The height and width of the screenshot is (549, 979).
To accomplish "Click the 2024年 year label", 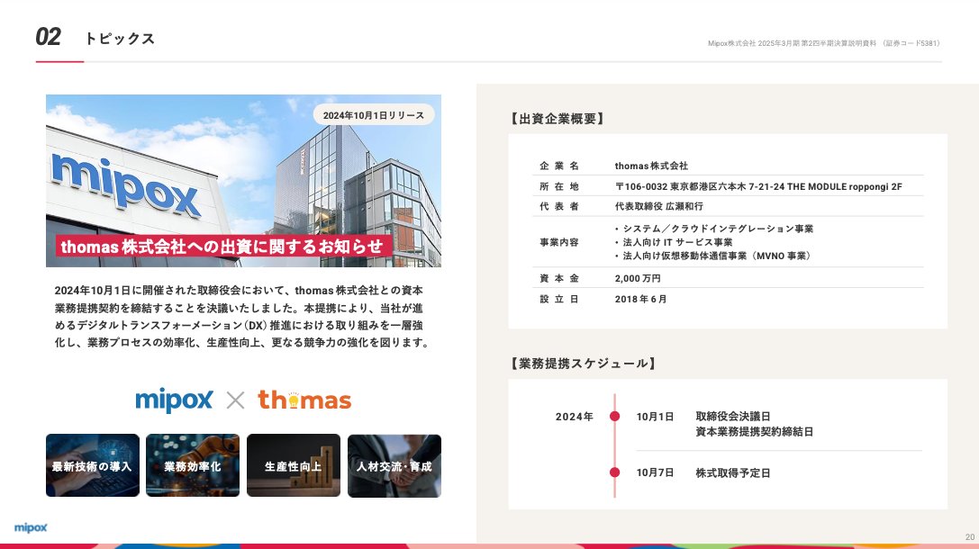I will pyautogui.click(x=575, y=416).
